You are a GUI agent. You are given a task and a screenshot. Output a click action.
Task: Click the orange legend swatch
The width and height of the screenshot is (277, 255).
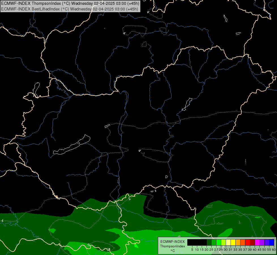click(238, 242)
